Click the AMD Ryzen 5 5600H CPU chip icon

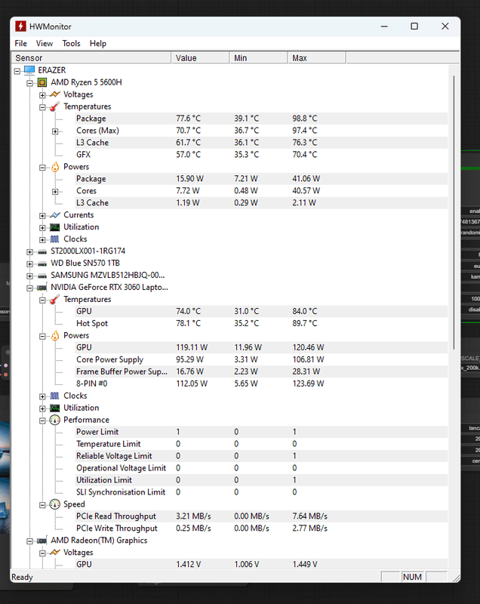click(42, 82)
